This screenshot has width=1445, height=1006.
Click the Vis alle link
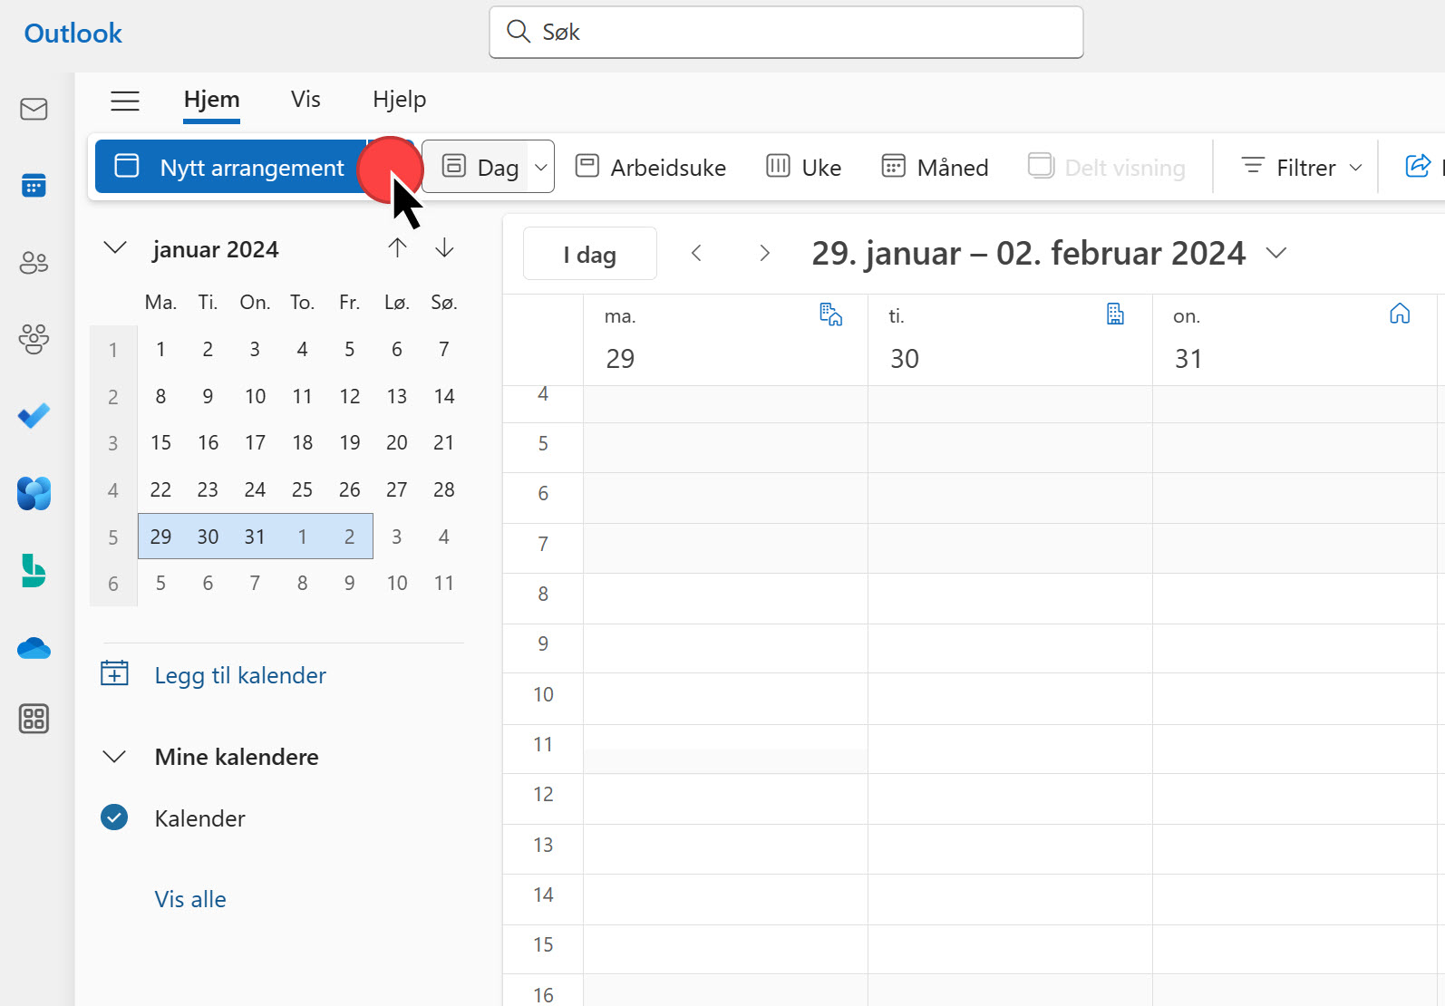(190, 899)
